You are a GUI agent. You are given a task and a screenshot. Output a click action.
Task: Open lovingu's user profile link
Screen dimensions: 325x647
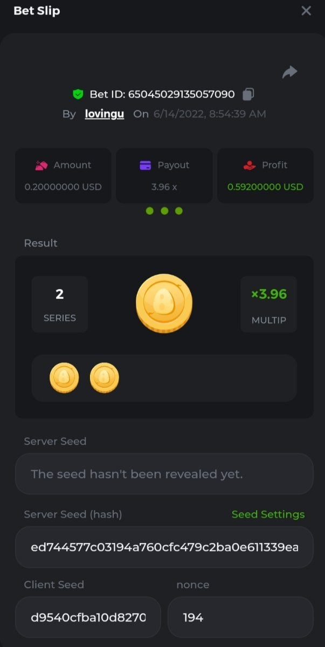click(105, 114)
